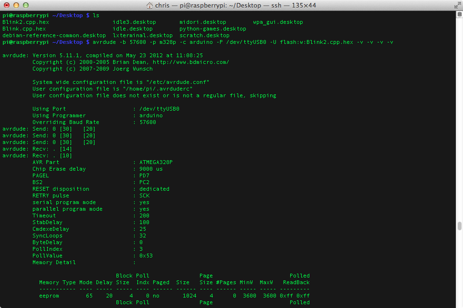Screen dimensions: 463x308
Task: Click the filename wpa_gui.desktop
Action: pyautogui.click(x=278, y=21)
